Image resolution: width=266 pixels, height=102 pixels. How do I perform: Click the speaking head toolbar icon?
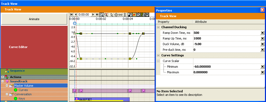pyautogui.click(x=143, y=14)
